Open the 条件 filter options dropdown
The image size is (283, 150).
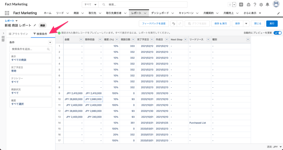coord(50,42)
